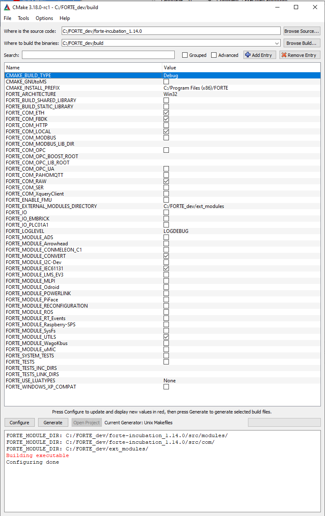
Task: Click the source code path field
Action: 171,31
